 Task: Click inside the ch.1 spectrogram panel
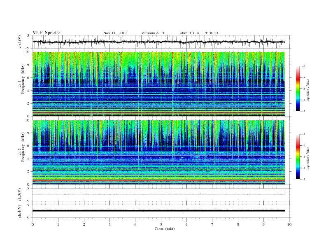coord(158,84)
